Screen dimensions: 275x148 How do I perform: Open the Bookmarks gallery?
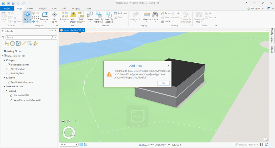coord(45,17)
